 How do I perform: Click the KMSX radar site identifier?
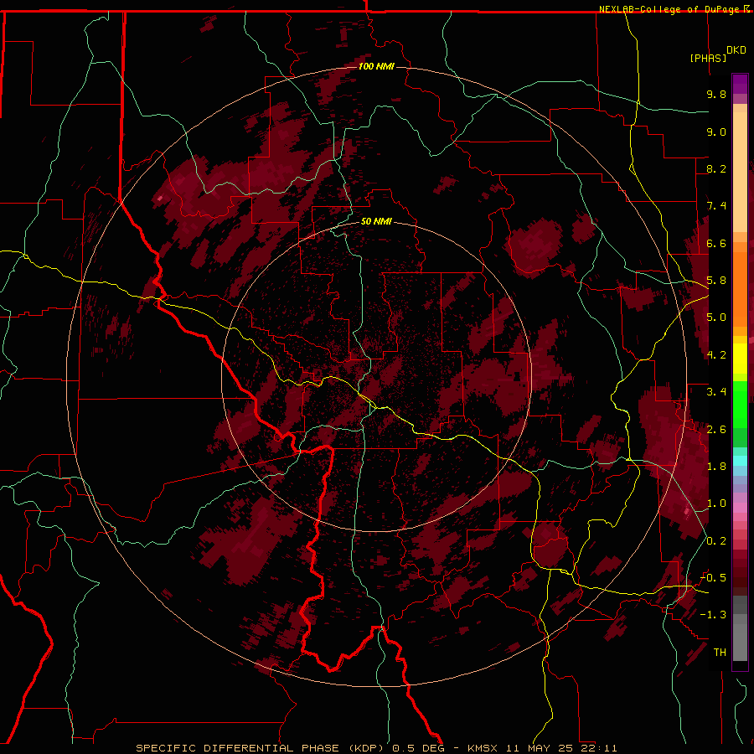483,748
